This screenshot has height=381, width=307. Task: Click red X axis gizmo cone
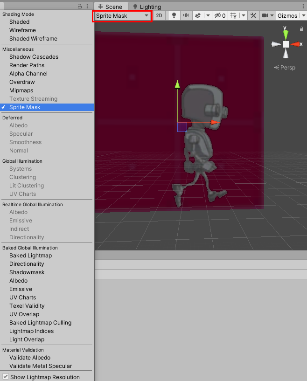pyautogui.click(x=296, y=44)
